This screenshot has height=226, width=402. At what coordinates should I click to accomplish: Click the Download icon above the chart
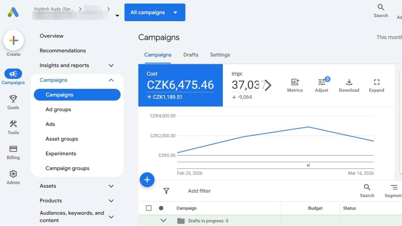pos(349,82)
